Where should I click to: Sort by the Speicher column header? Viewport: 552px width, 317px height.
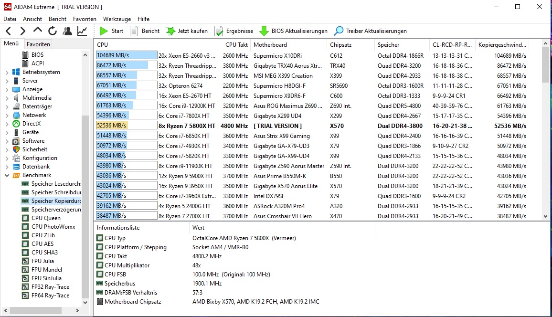(x=402, y=45)
